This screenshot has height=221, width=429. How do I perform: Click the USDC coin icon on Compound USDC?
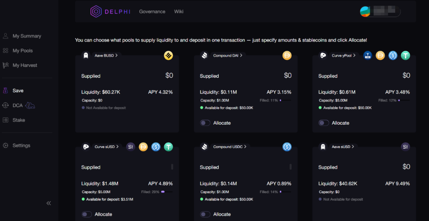pos(287,147)
